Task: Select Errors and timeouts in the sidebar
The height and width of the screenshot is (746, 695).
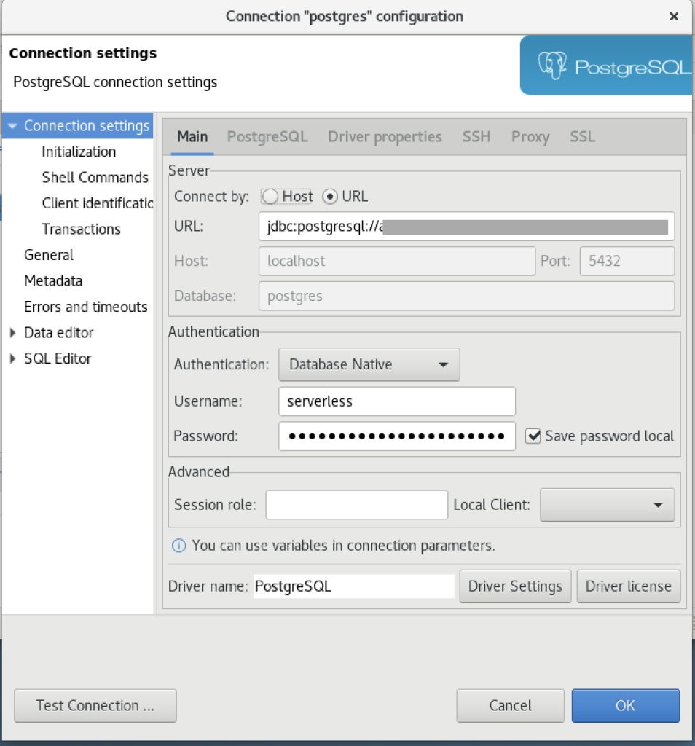Action: [x=85, y=307]
